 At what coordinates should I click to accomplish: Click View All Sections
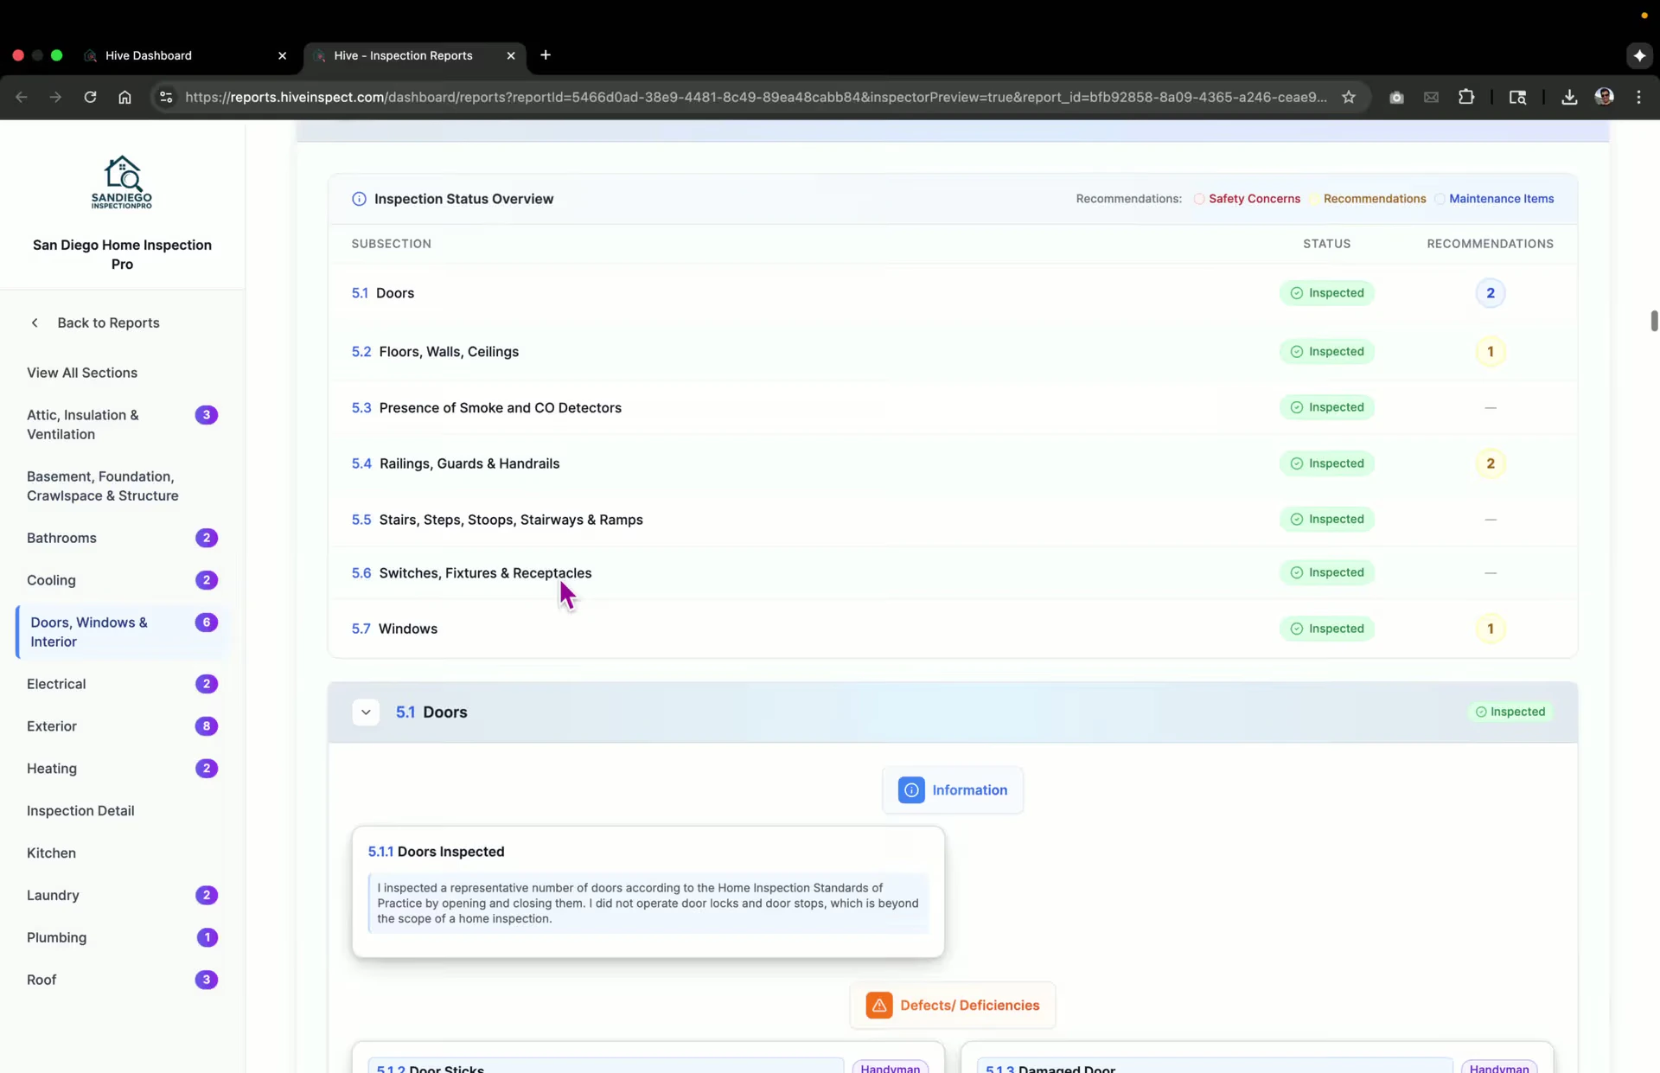click(82, 373)
